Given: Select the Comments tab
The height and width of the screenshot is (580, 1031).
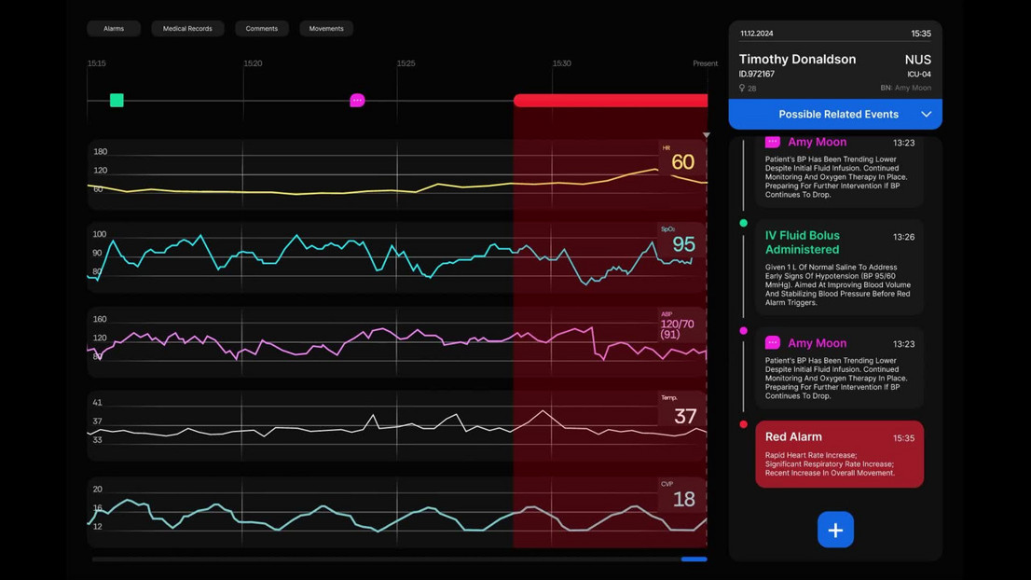Looking at the screenshot, I should [262, 28].
